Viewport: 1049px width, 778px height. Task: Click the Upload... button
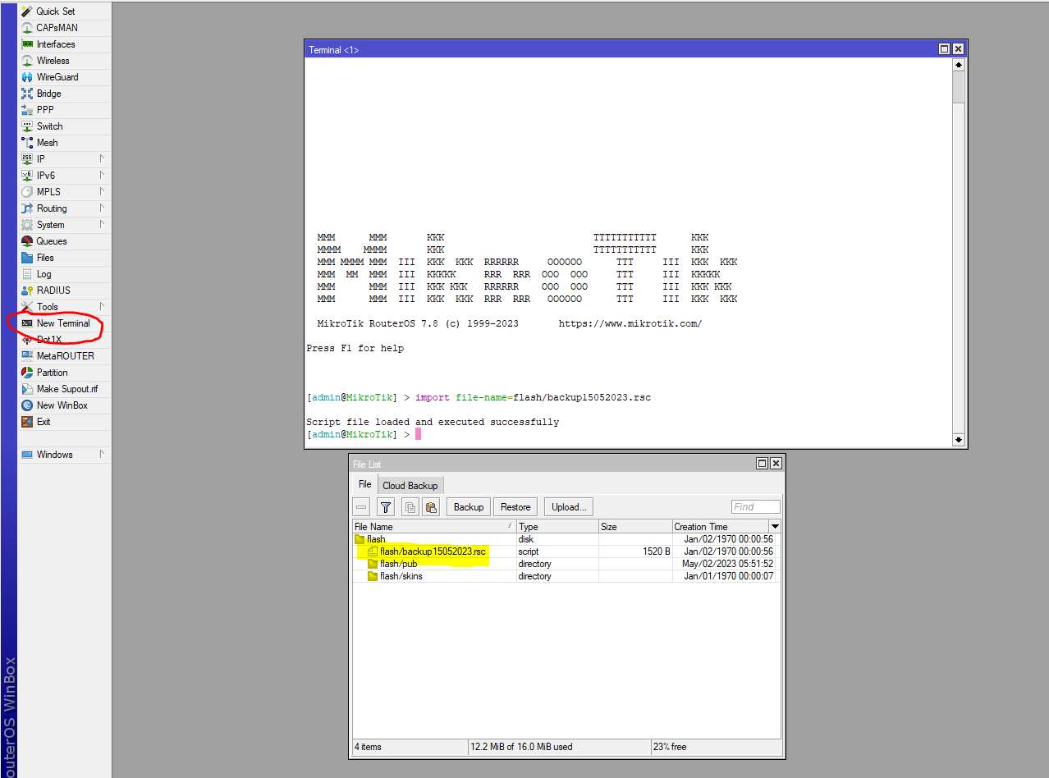(x=569, y=507)
